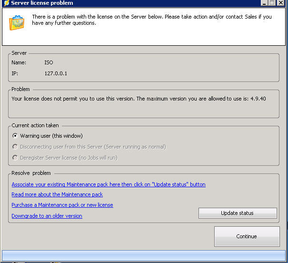
Task: Click the IP address 127.0.0.1
Action: pyautogui.click(x=56, y=73)
